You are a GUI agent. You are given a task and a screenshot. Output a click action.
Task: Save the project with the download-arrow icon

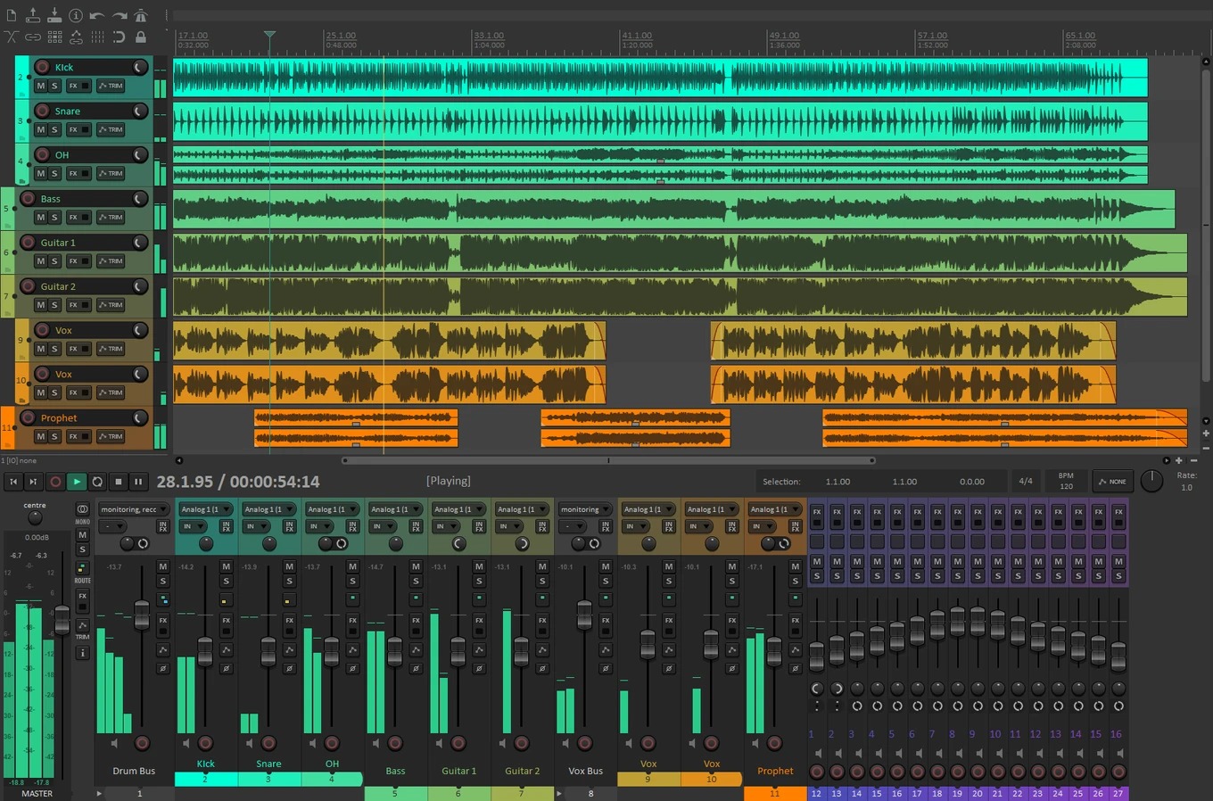click(x=54, y=15)
